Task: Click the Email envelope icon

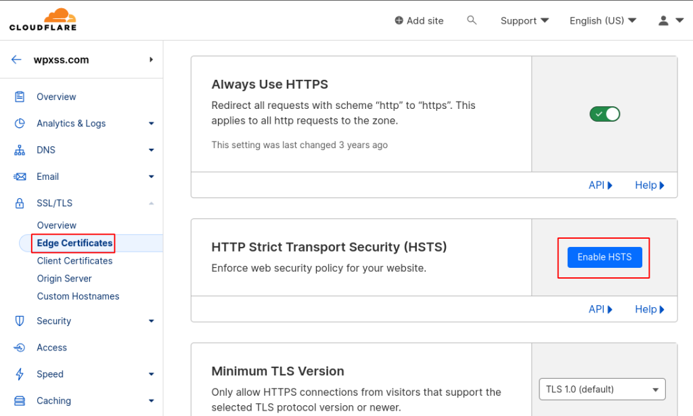Action: (20, 177)
